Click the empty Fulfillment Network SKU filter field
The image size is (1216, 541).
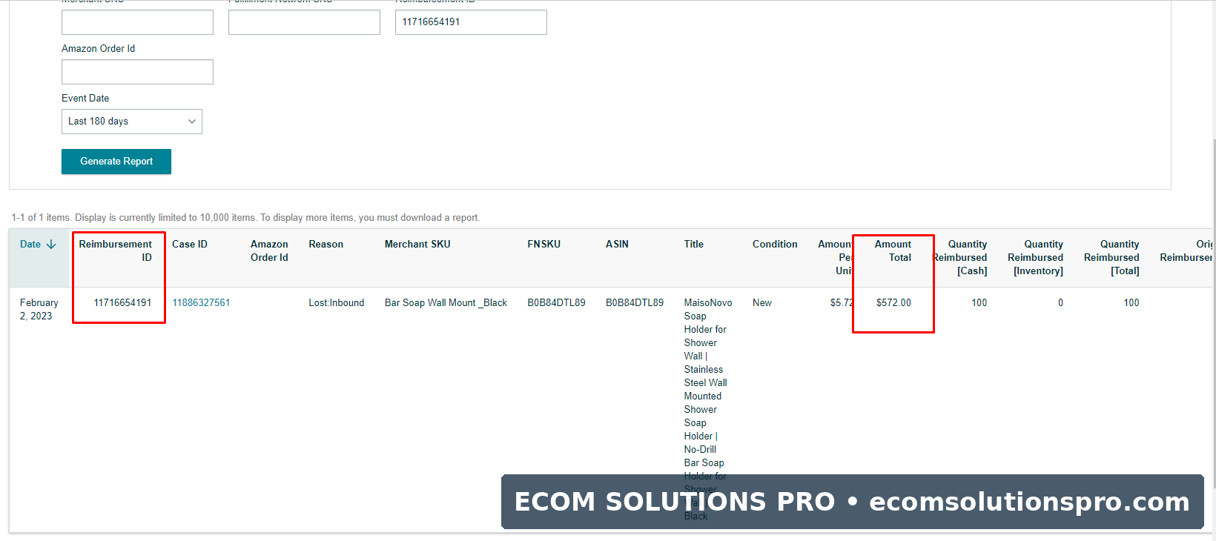304,22
